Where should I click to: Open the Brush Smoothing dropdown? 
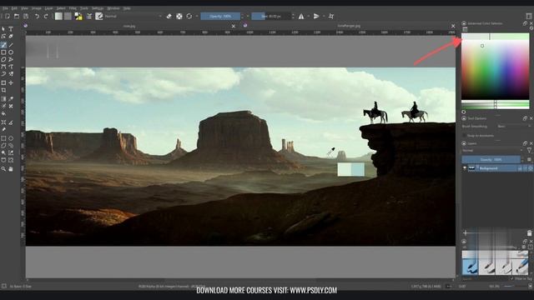coord(514,126)
